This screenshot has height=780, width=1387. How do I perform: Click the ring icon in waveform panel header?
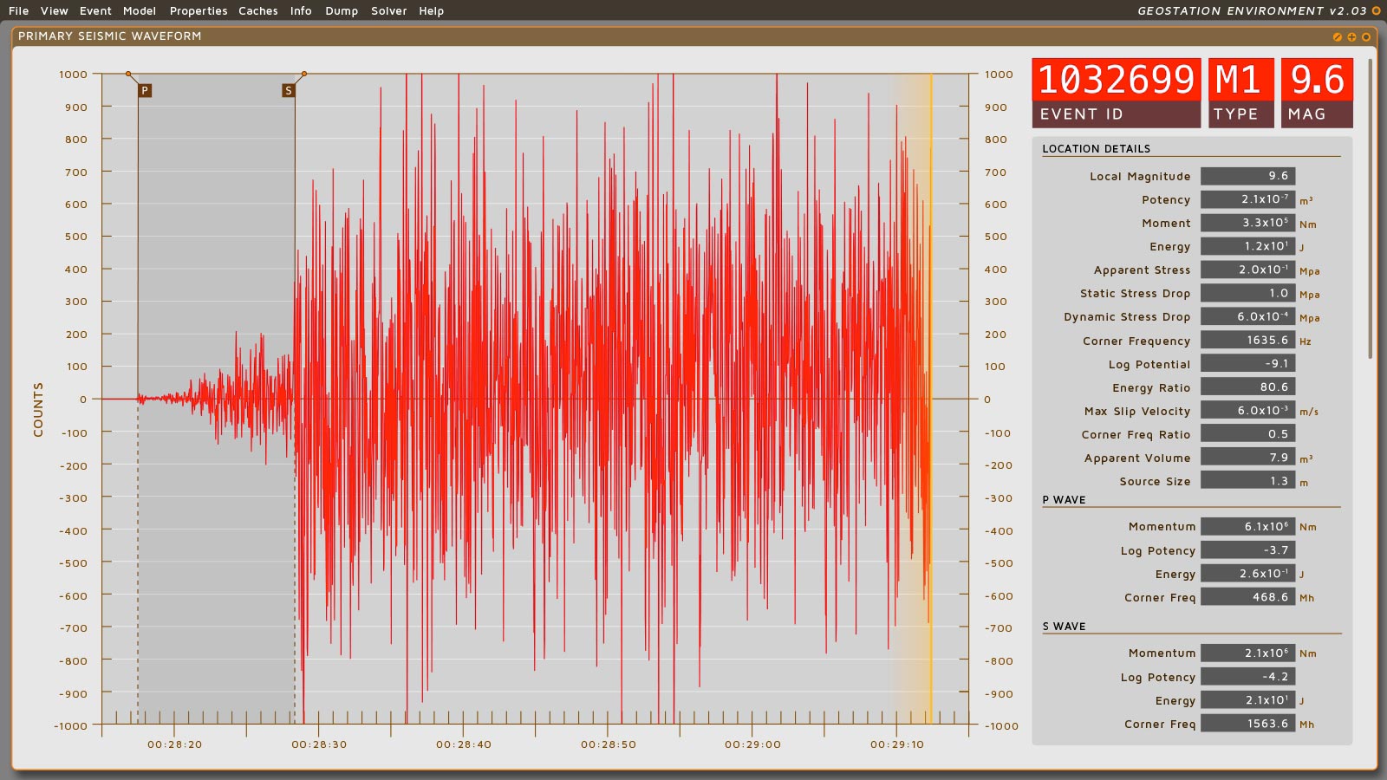[x=1366, y=36]
